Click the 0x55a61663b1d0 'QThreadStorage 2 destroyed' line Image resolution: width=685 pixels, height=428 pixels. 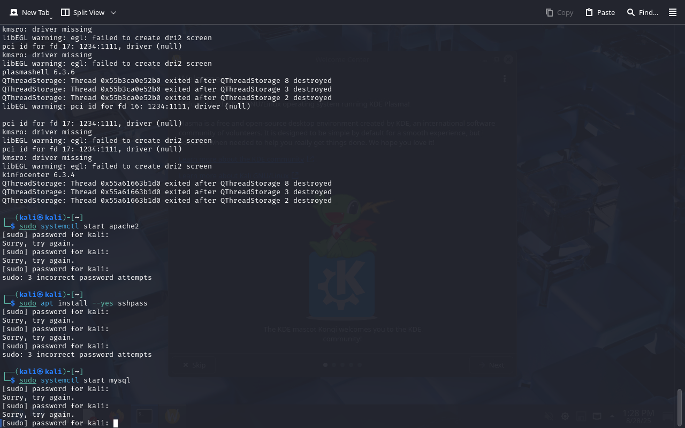167,201
